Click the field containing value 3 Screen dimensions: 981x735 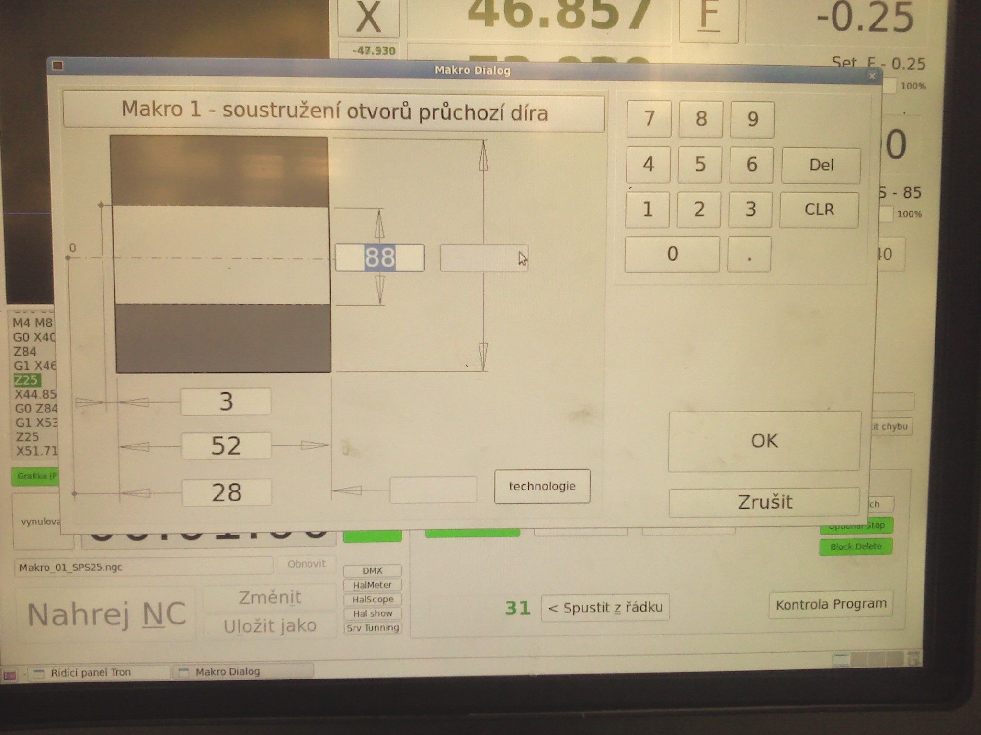(226, 401)
